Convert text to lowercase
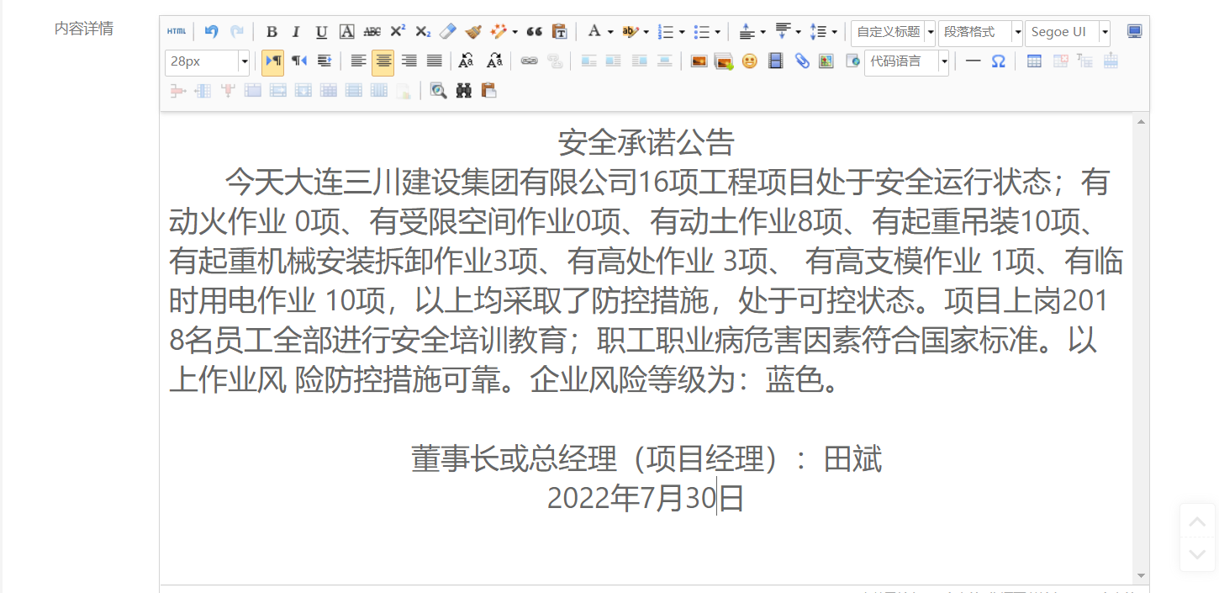Viewport: 1219px width, 593px height. (494, 61)
